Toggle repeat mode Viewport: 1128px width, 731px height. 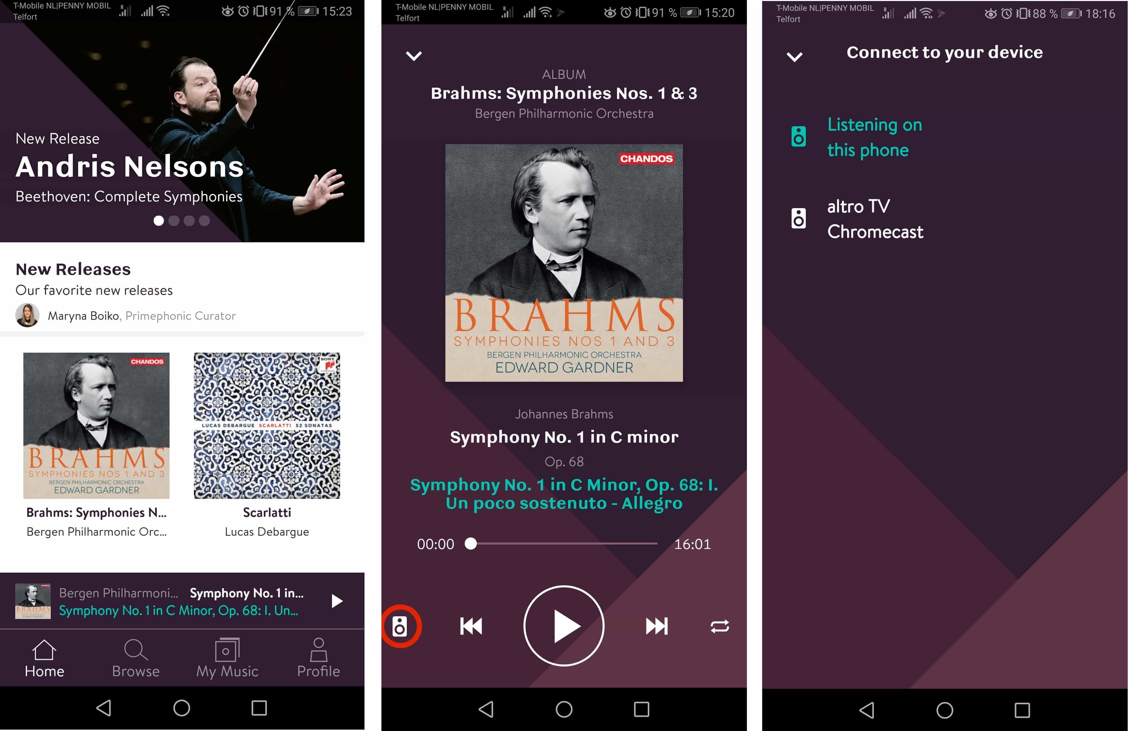tap(720, 626)
